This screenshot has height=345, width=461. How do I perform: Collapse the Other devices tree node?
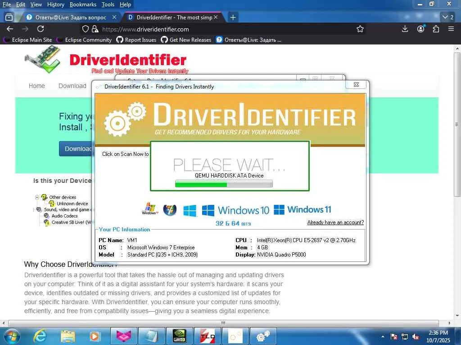pos(37,197)
